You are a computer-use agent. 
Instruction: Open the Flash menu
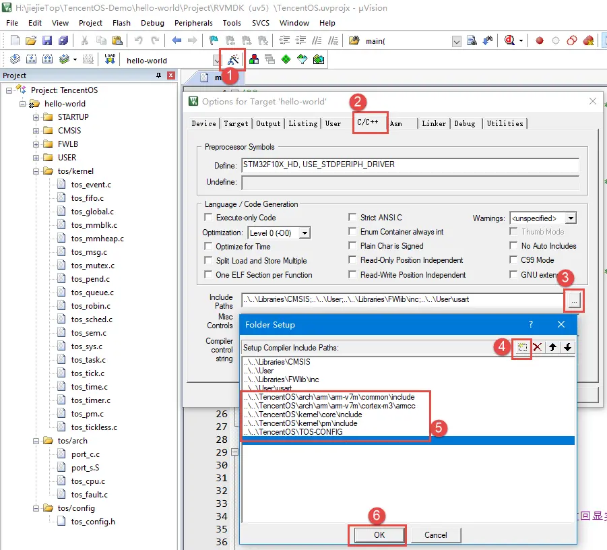(x=121, y=23)
